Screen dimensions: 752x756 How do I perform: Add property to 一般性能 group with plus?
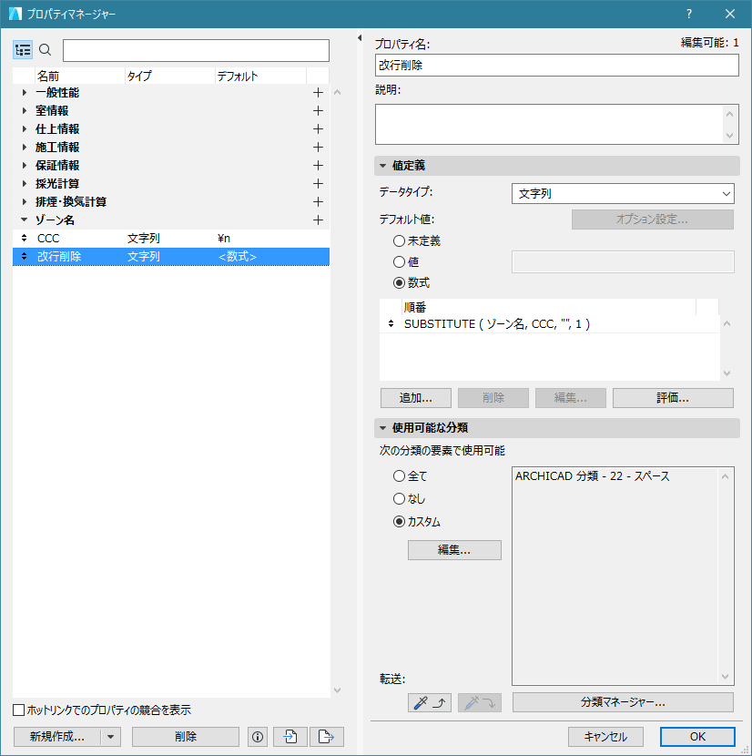coord(318,93)
